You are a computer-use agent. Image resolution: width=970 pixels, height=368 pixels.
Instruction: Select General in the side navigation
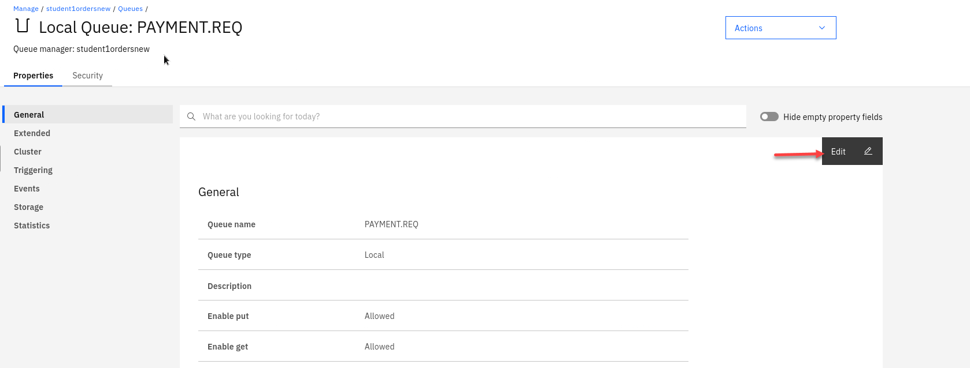click(x=29, y=115)
